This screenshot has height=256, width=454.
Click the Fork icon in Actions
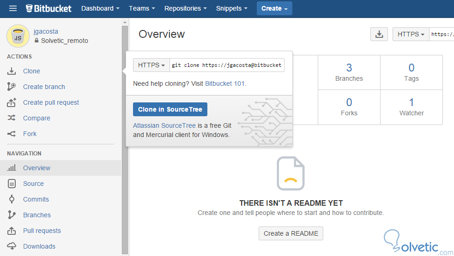[12, 134]
